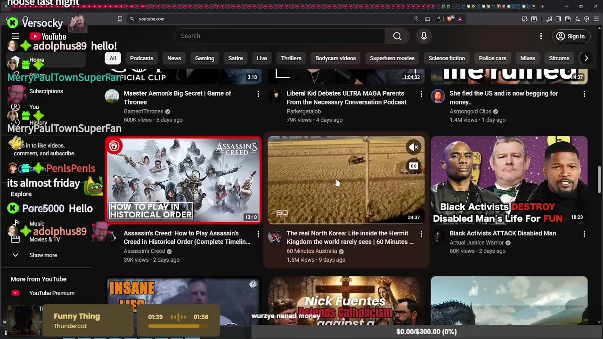The width and height of the screenshot is (603, 339).
Task: Open the GameofThrones channel avatar
Action: pyautogui.click(x=112, y=96)
